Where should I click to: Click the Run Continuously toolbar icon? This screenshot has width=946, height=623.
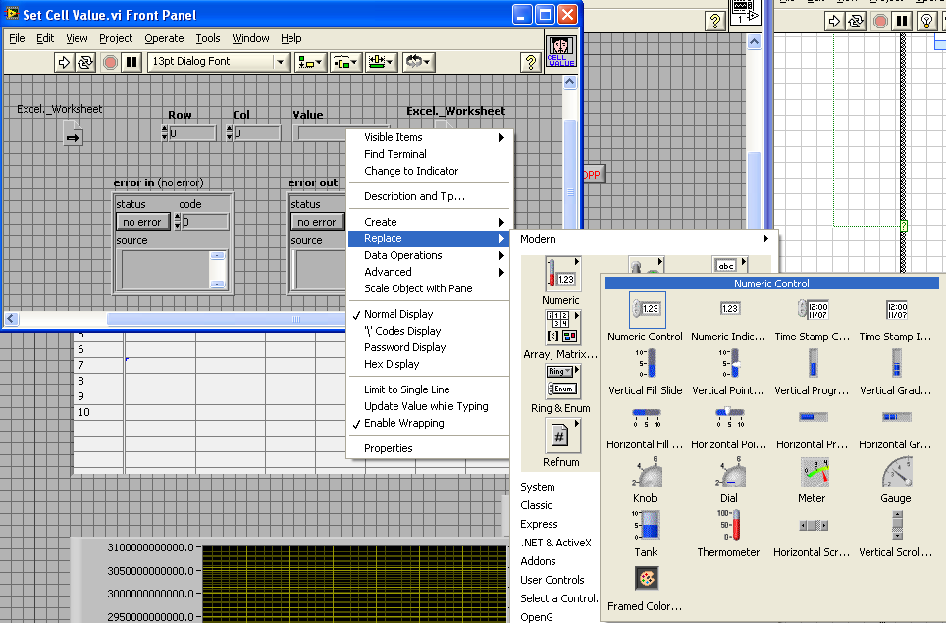(85, 62)
